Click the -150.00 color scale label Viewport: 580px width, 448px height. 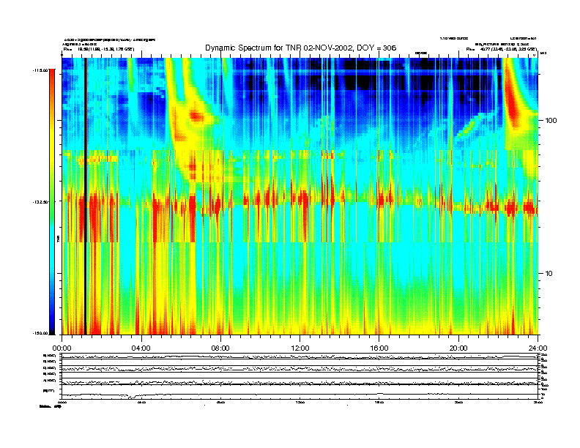point(40,333)
